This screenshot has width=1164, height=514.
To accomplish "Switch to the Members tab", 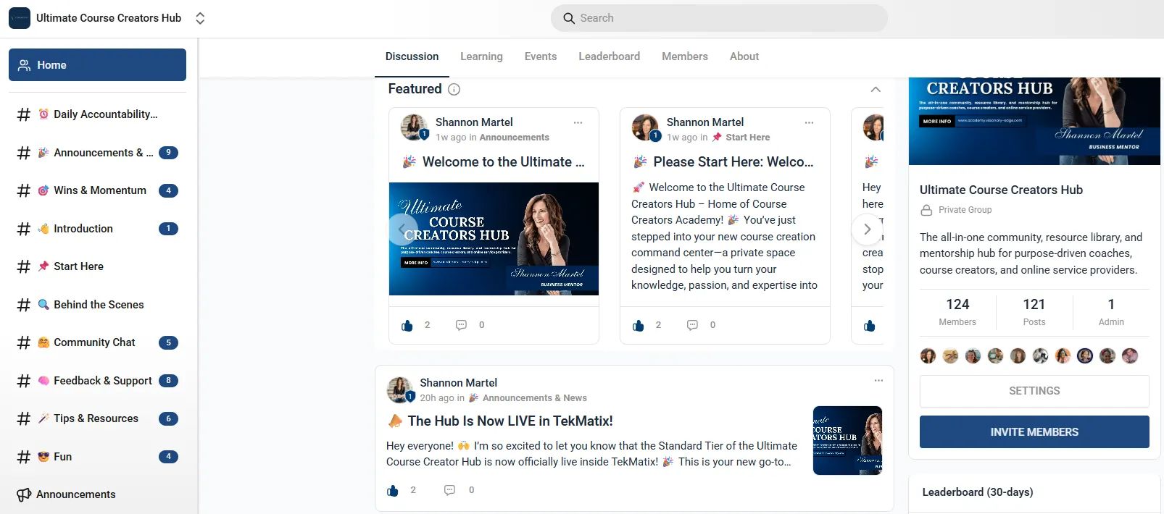I will [x=685, y=56].
